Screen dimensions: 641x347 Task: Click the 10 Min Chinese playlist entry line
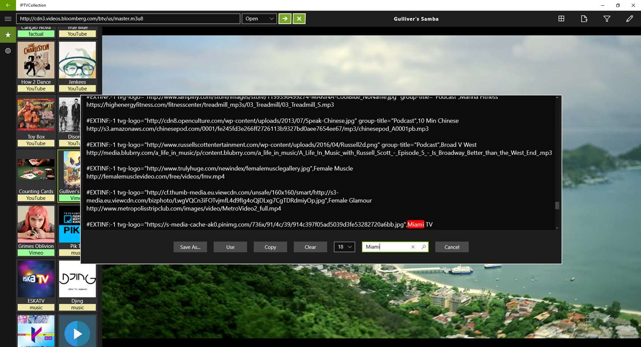point(272,121)
